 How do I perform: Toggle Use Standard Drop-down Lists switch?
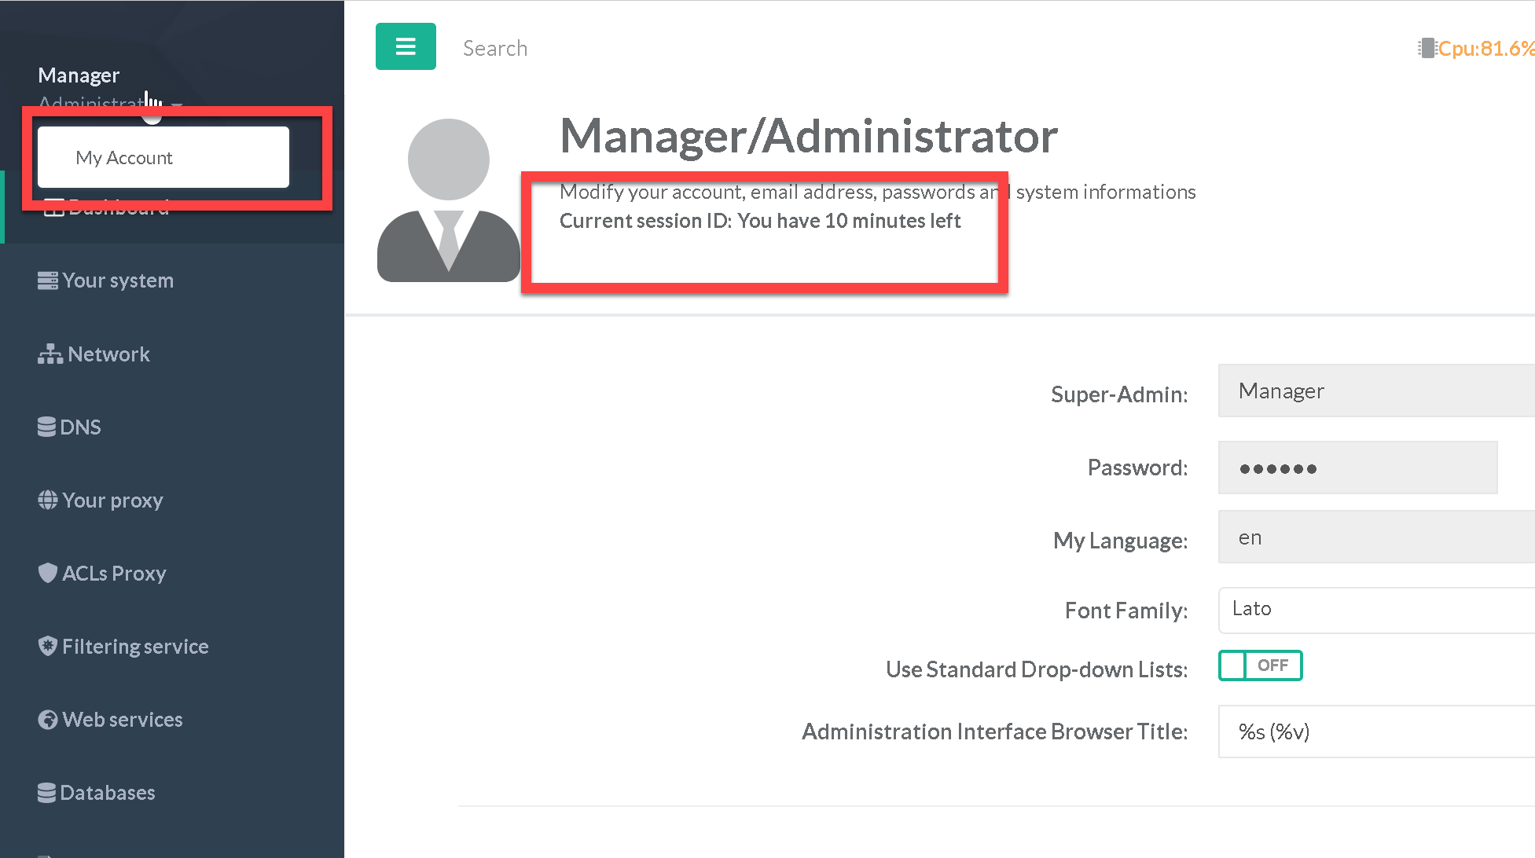1260,665
